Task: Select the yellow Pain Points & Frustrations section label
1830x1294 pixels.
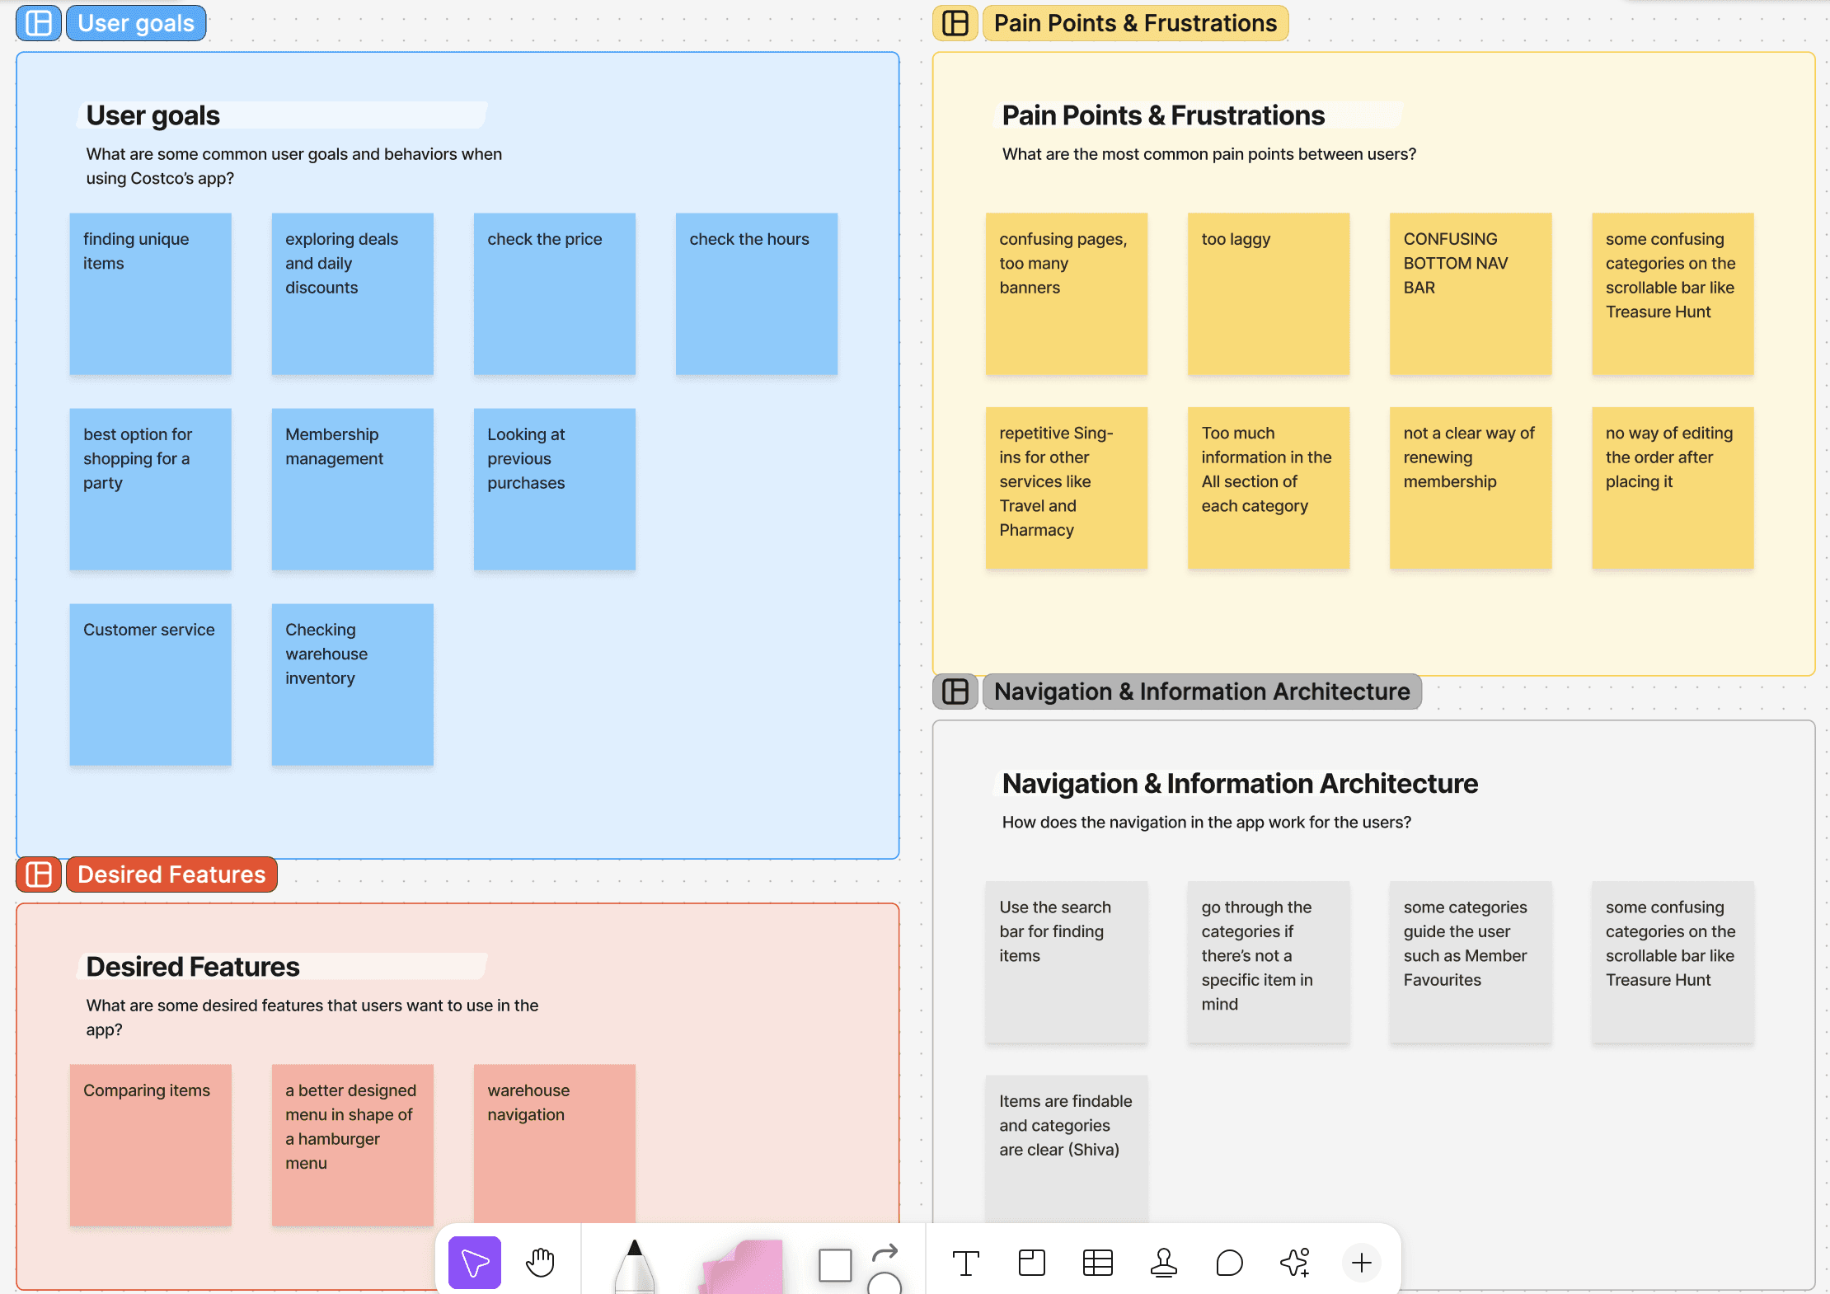Action: 1135,23
